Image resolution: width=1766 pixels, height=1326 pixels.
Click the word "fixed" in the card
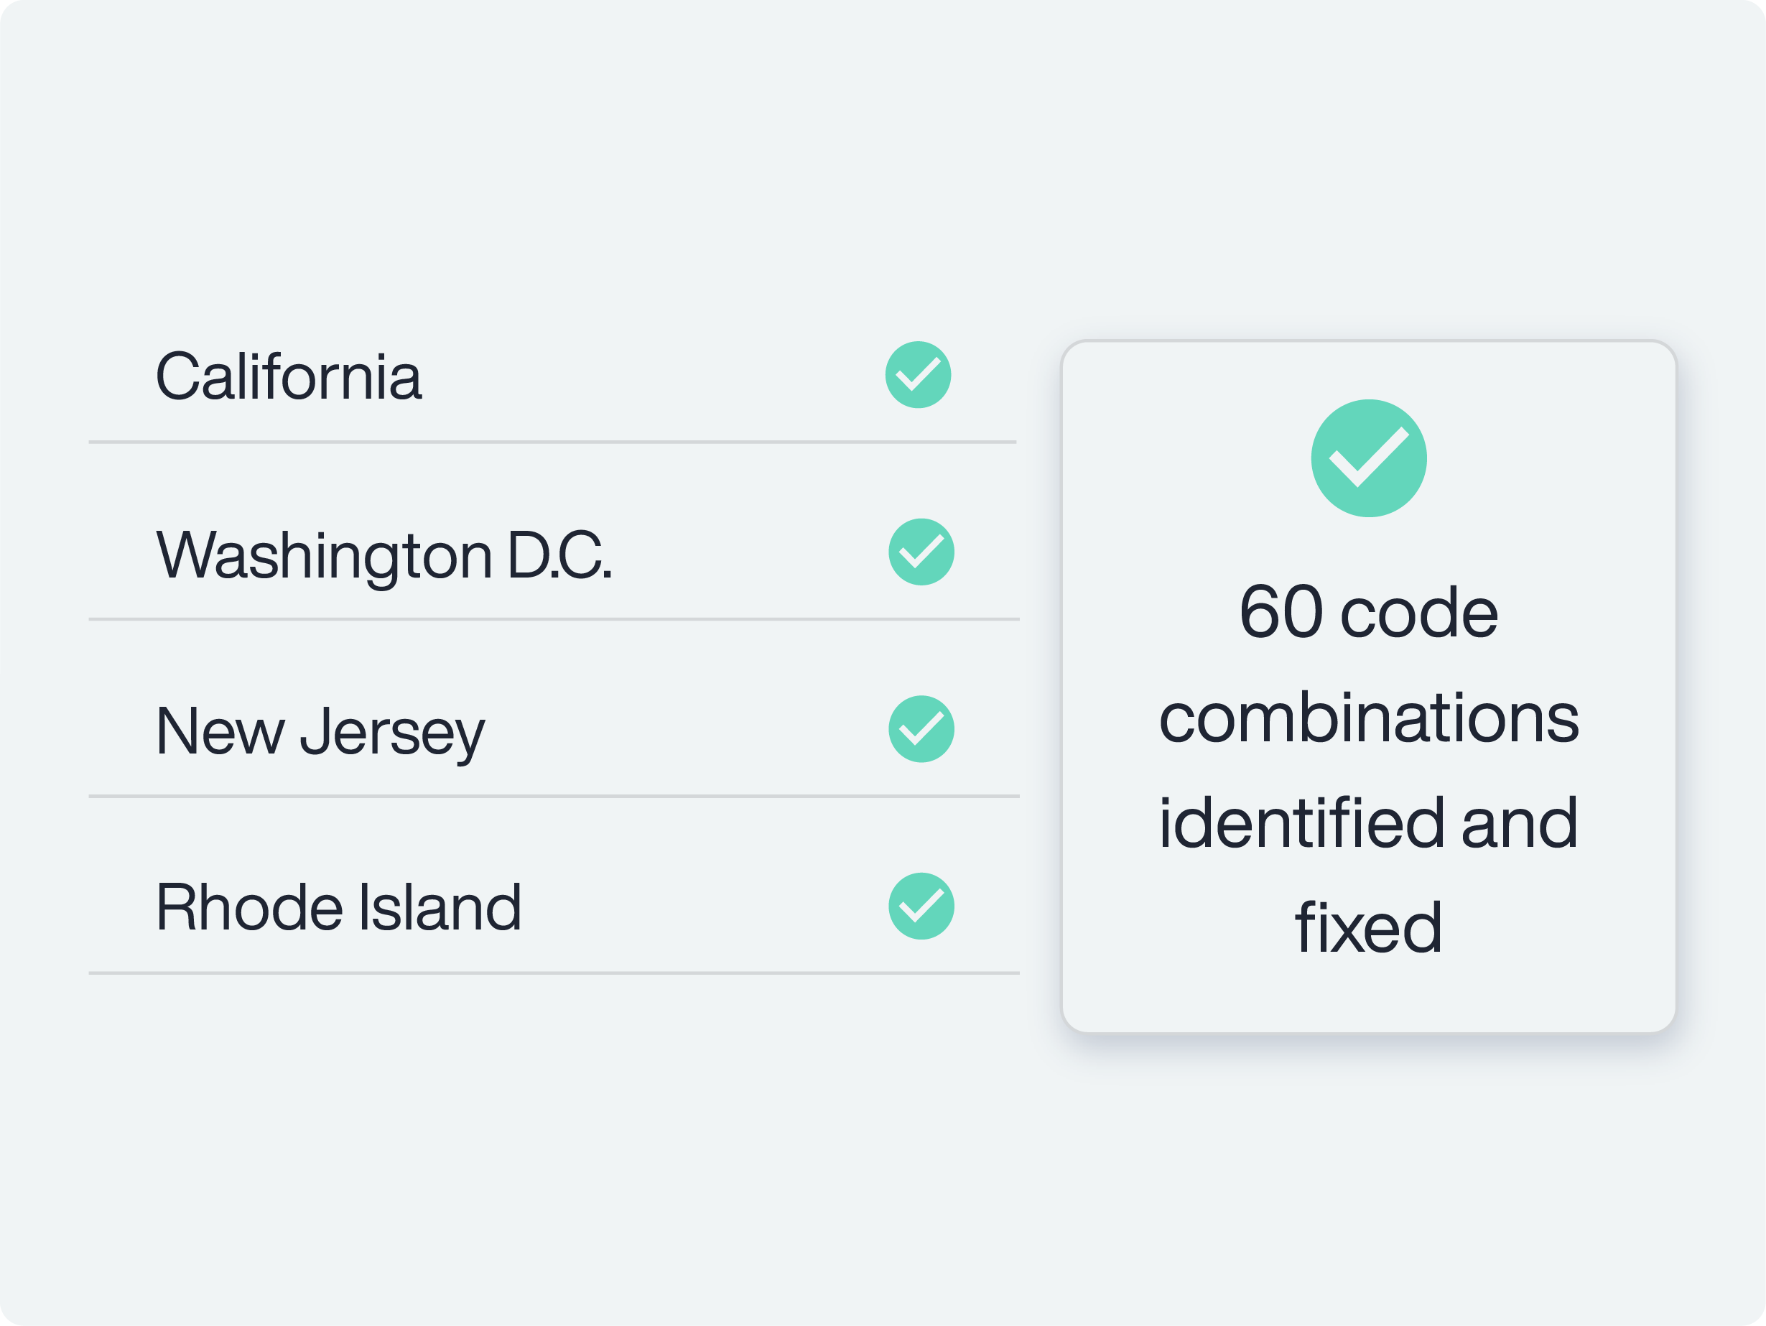coord(1368,927)
